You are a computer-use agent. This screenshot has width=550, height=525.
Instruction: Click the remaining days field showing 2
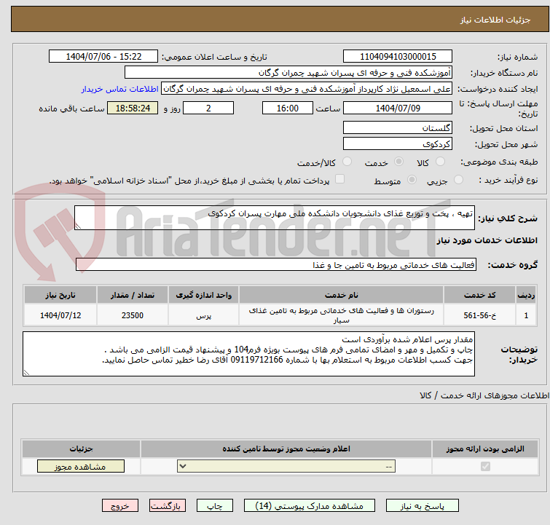[x=208, y=108]
